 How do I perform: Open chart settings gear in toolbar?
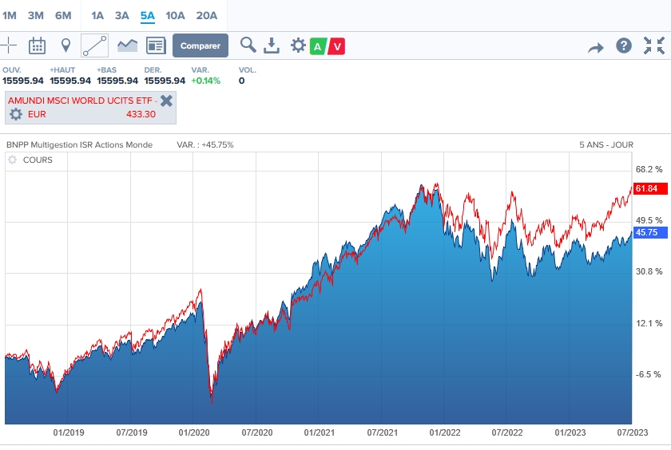click(298, 45)
